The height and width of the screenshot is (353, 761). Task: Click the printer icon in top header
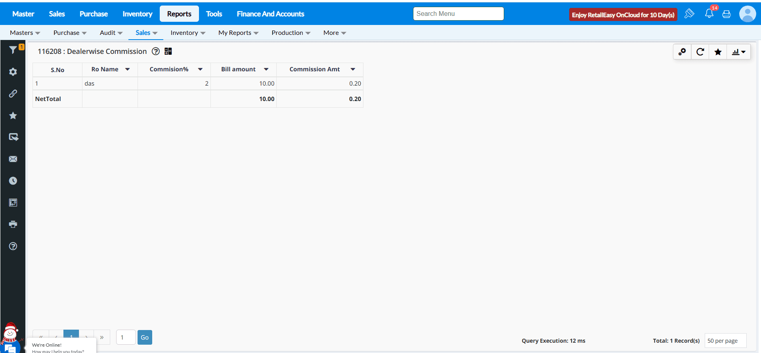[727, 14]
